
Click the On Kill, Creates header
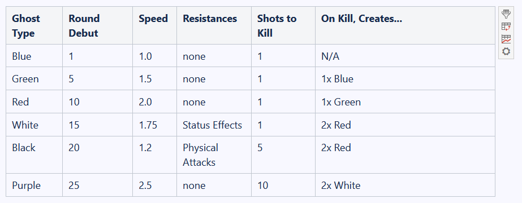click(x=405, y=25)
